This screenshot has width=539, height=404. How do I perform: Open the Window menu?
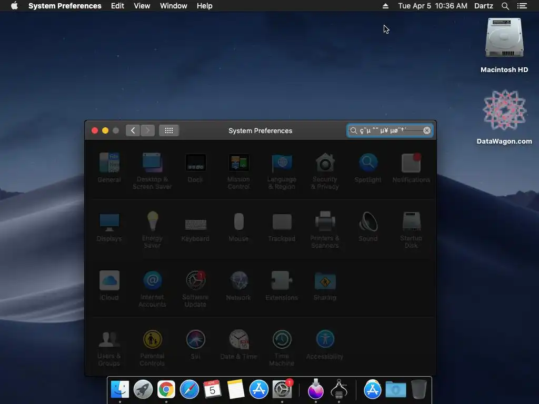click(x=174, y=6)
